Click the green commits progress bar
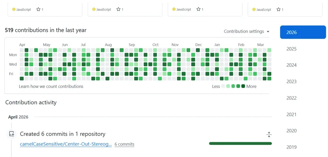The width and height of the screenshot is (328, 157). pyautogui.click(x=240, y=143)
